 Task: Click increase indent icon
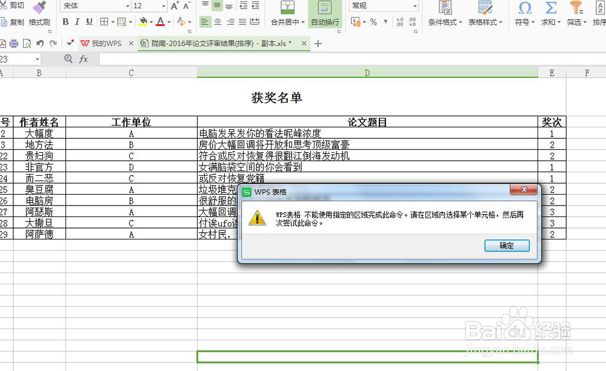(256, 5)
